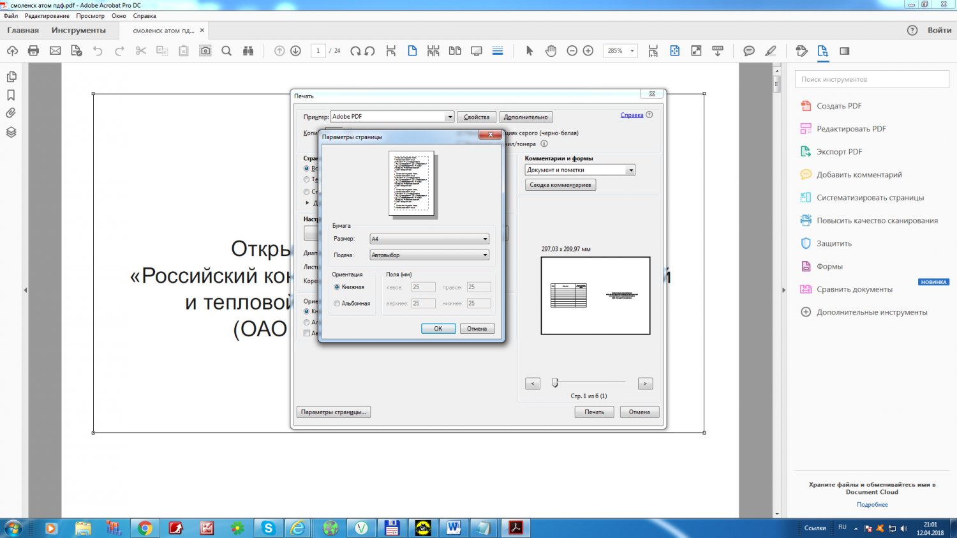Click the Печать button in print dialog
Image resolution: width=957 pixels, height=538 pixels.
(x=594, y=412)
